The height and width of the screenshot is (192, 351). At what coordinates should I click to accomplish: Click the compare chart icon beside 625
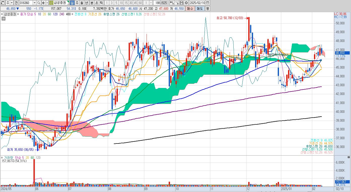171,3
